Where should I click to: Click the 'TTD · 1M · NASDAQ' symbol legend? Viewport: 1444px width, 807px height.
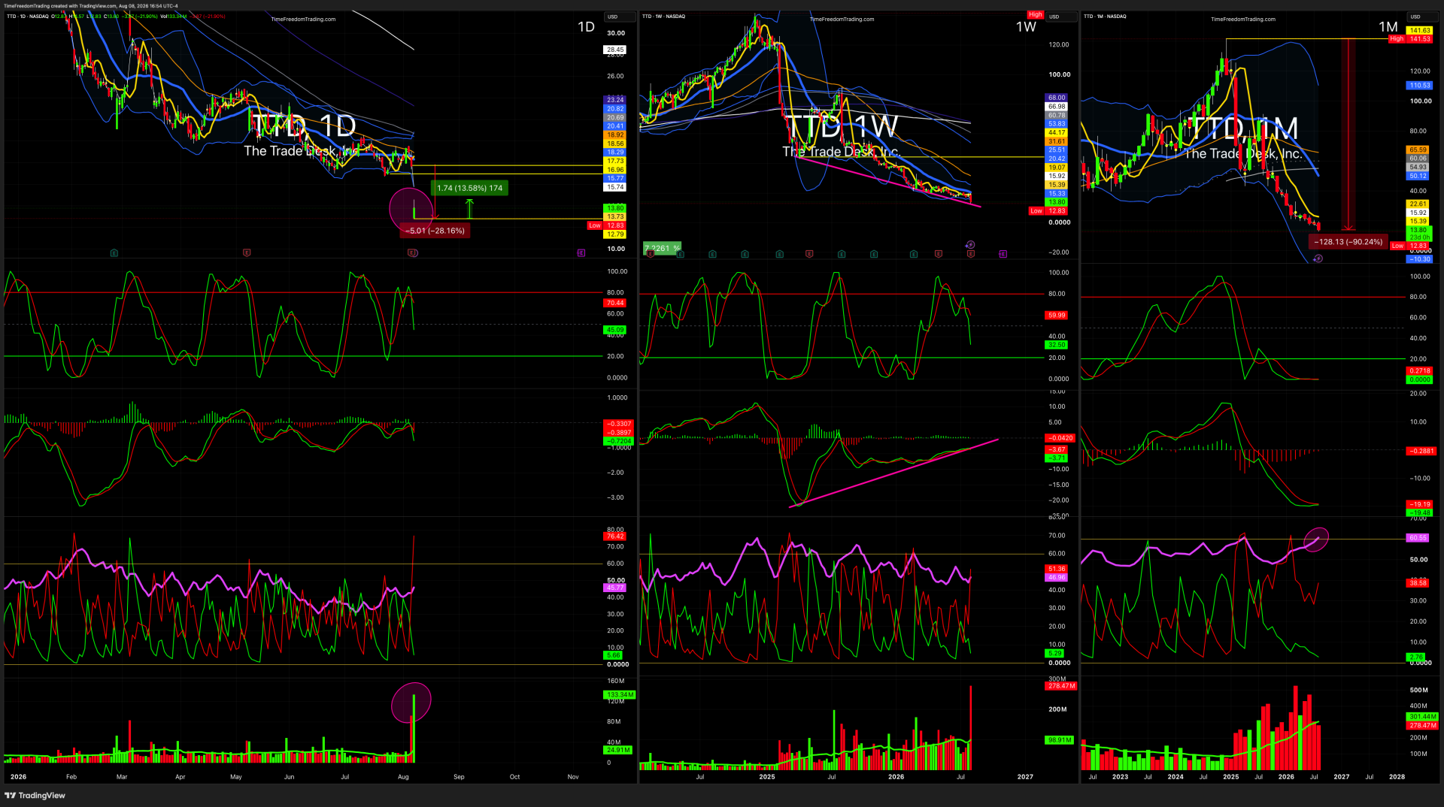[1105, 17]
